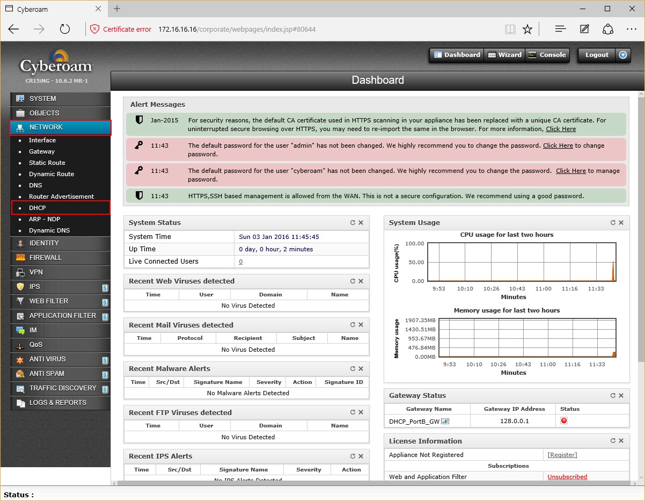Click the Register link for appliance
Viewport: 645px width, 501px height.
click(562, 455)
